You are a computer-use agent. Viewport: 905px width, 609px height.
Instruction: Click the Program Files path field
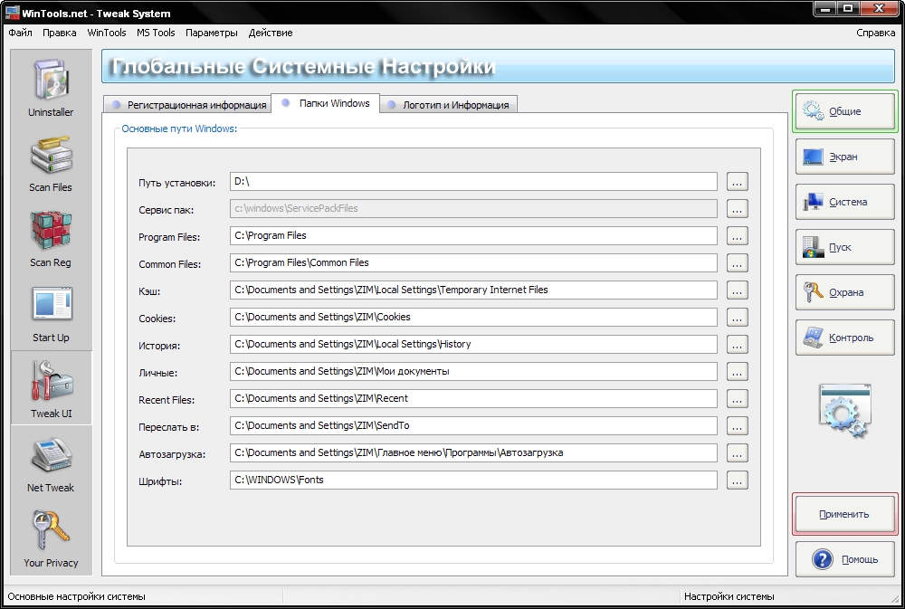[473, 235]
